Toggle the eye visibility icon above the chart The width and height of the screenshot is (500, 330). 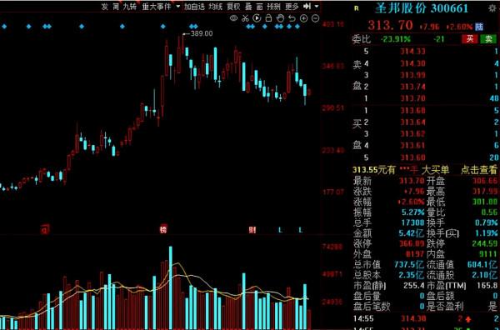pos(233,18)
